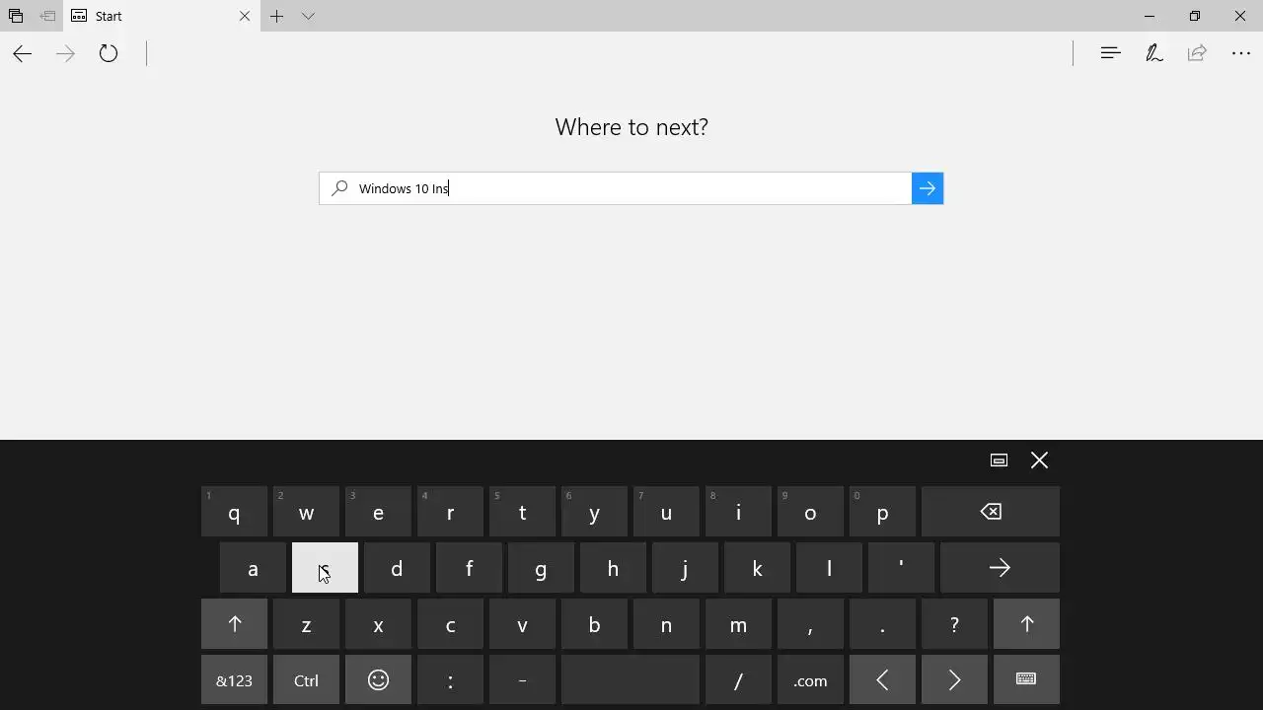This screenshot has height=710, width=1263.
Task: Open the Edge More actions menu
Action: 1241,53
